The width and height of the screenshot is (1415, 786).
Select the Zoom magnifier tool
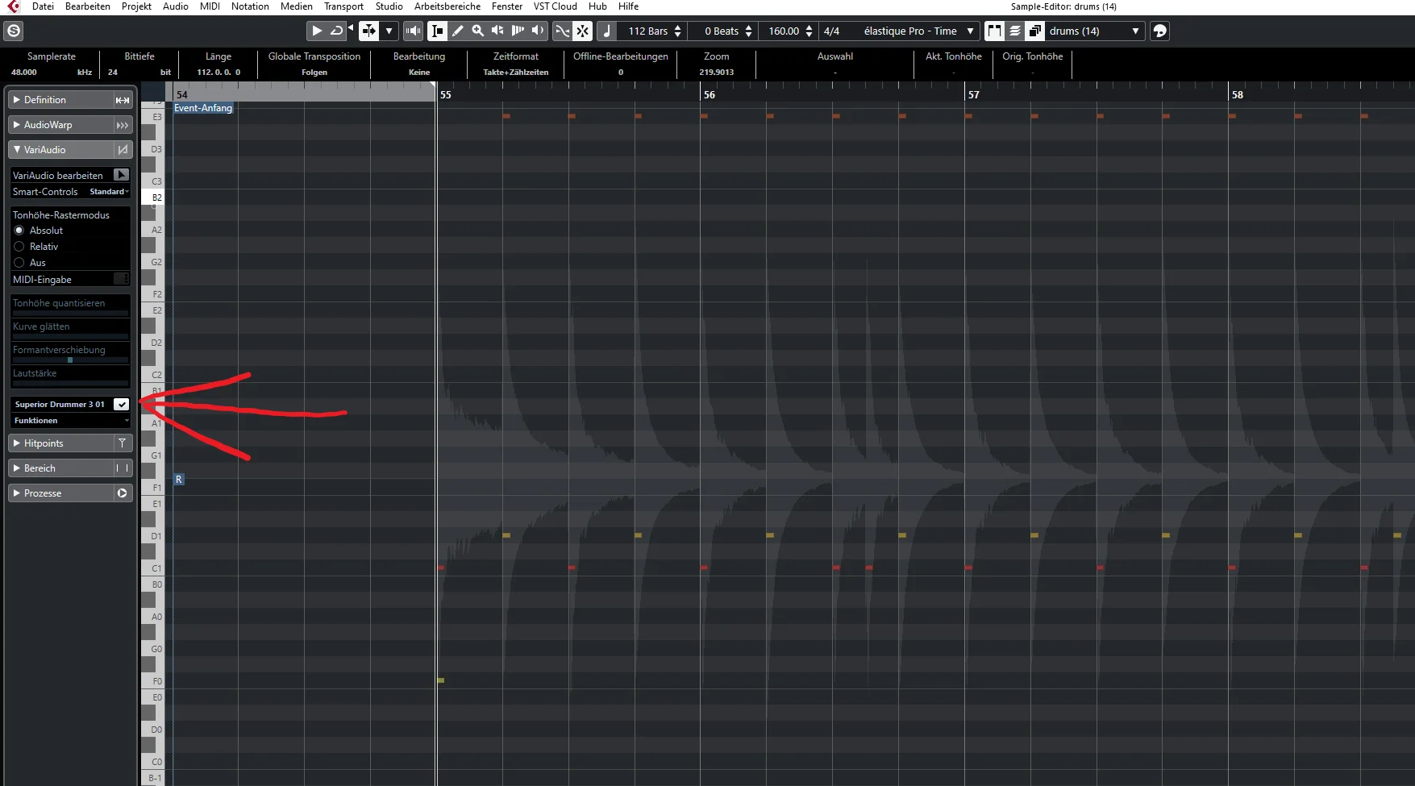(x=477, y=31)
